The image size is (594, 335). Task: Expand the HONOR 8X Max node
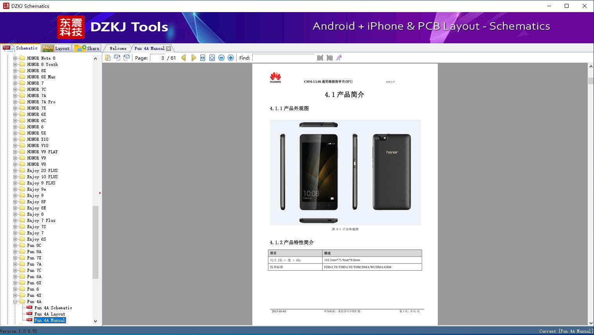pyautogui.click(x=15, y=77)
